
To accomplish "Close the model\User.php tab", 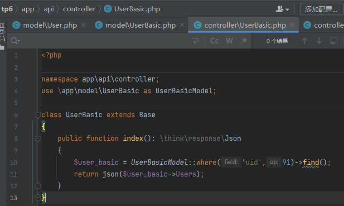I will 83,25.
